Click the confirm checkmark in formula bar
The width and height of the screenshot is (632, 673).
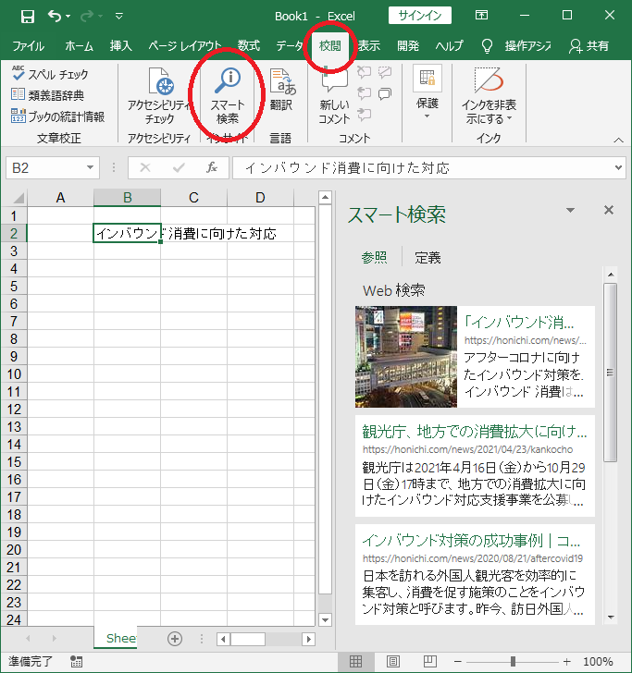179,167
